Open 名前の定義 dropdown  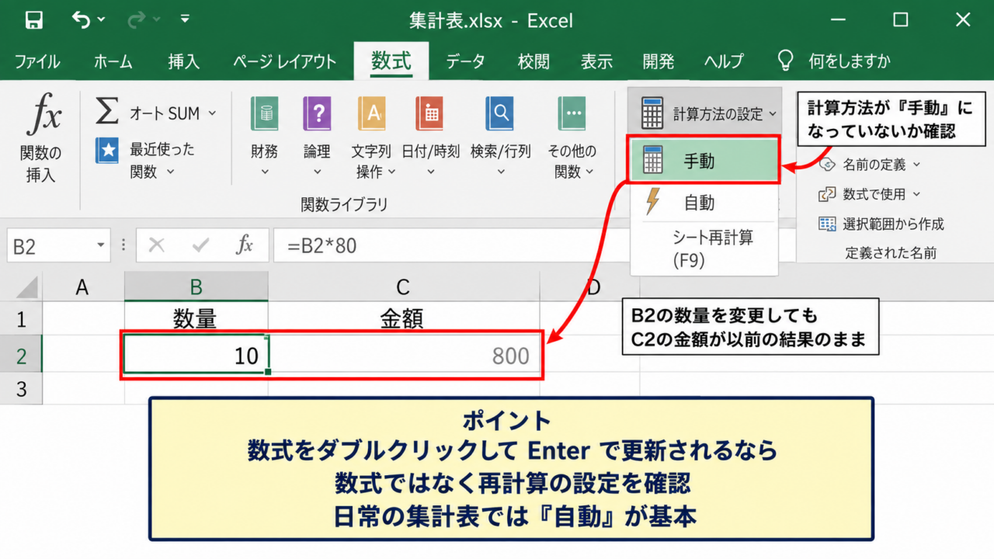coord(871,165)
